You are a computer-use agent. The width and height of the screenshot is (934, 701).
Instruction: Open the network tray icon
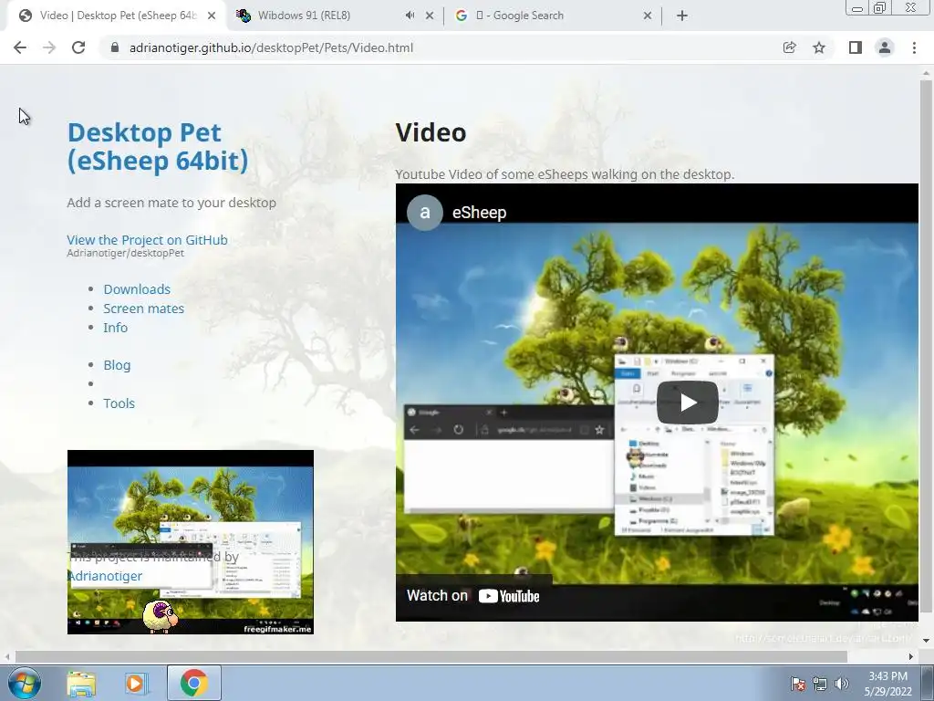pos(820,684)
